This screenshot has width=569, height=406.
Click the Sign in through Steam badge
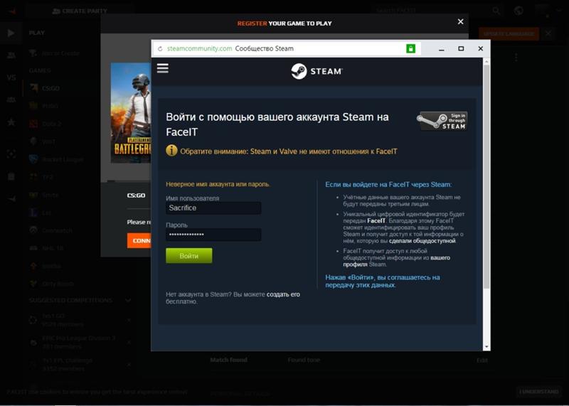[x=442, y=121]
